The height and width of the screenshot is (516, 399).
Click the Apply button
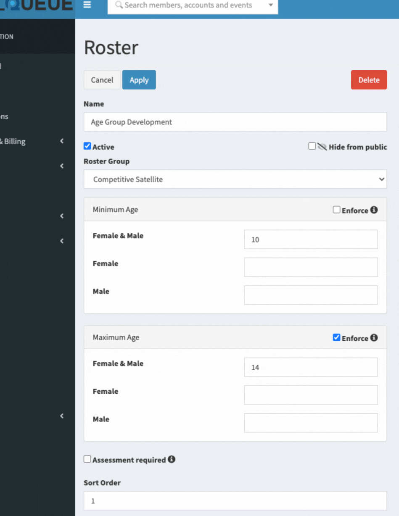(x=139, y=80)
